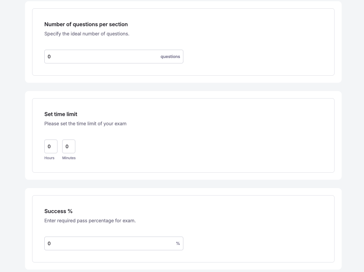Click the 0 value in Minutes box
Viewport: 364px width, 272px height.
[67, 146]
